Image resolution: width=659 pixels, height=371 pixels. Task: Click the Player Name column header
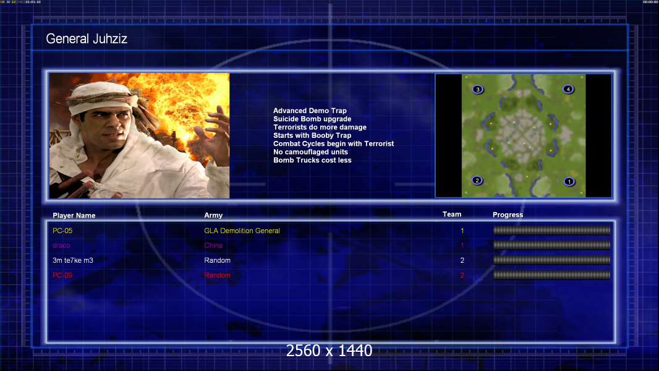(x=74, y=216)
